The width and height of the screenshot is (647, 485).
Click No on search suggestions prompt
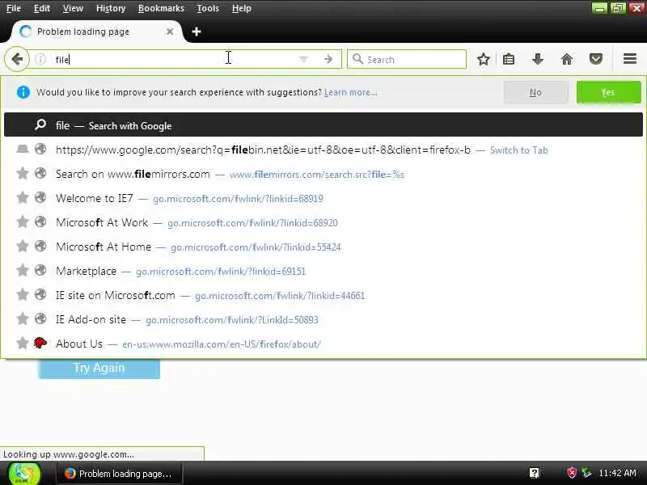(x=535, y=92)
